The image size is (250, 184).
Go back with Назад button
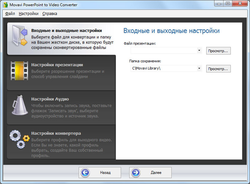point(100,172)
